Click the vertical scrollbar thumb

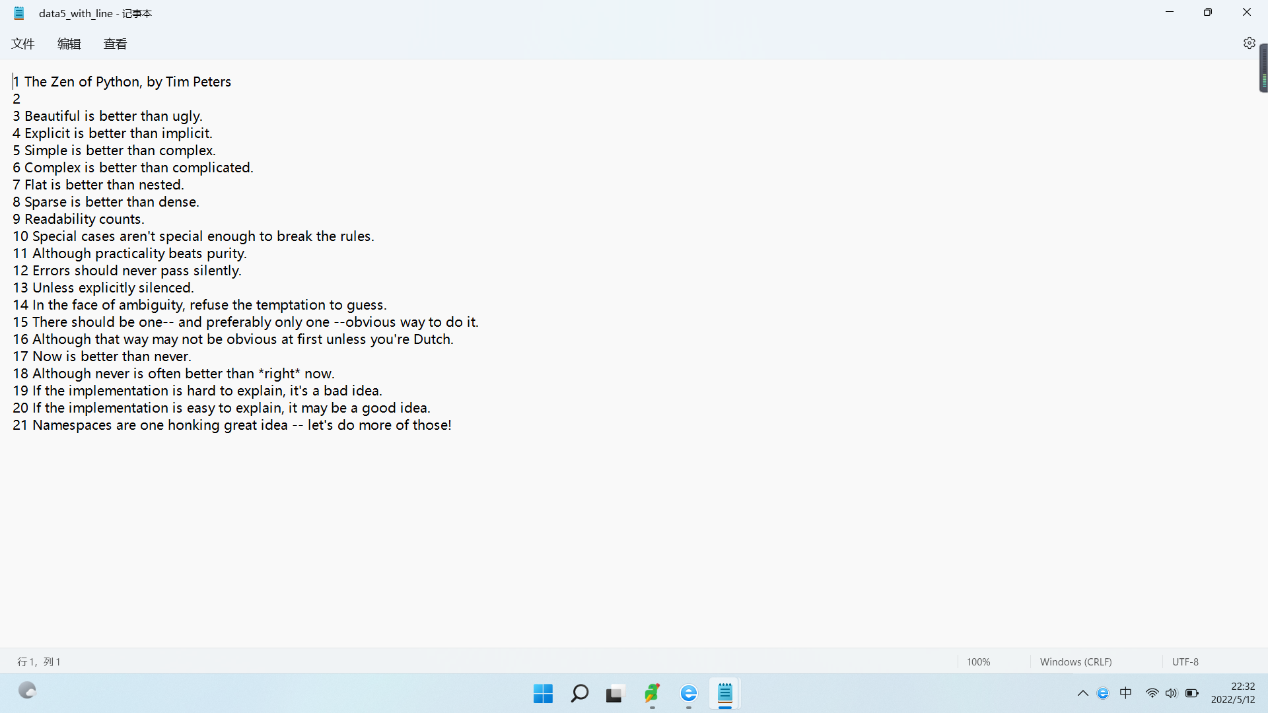click(1263, 68)
